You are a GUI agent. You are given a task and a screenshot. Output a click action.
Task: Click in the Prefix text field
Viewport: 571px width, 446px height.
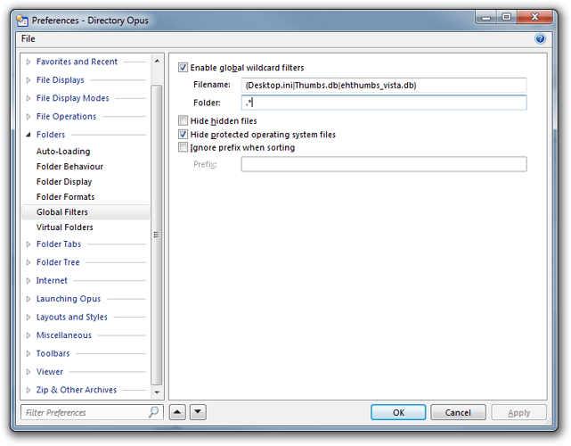coord(384,164)
